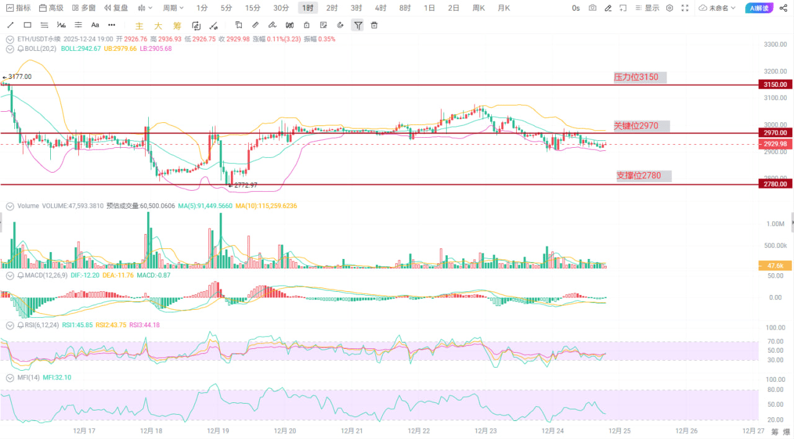The width and height of the screenshot is (794, 439).
Task: Select the 4时 timeframe
Action: click(380, 8)
